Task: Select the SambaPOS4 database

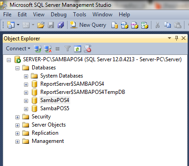Action: tap(54, 100)
